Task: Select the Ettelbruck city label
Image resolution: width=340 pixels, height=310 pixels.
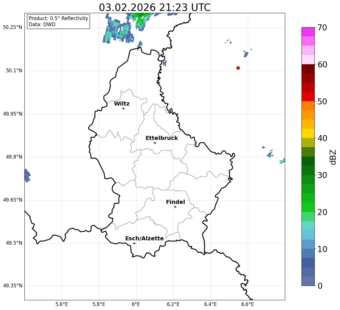Action: point(162,138)
